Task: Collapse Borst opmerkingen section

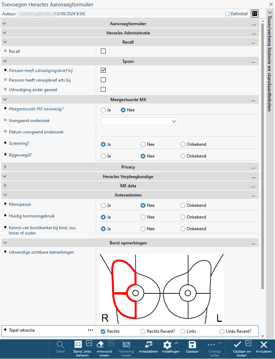Action: (5, 243)
